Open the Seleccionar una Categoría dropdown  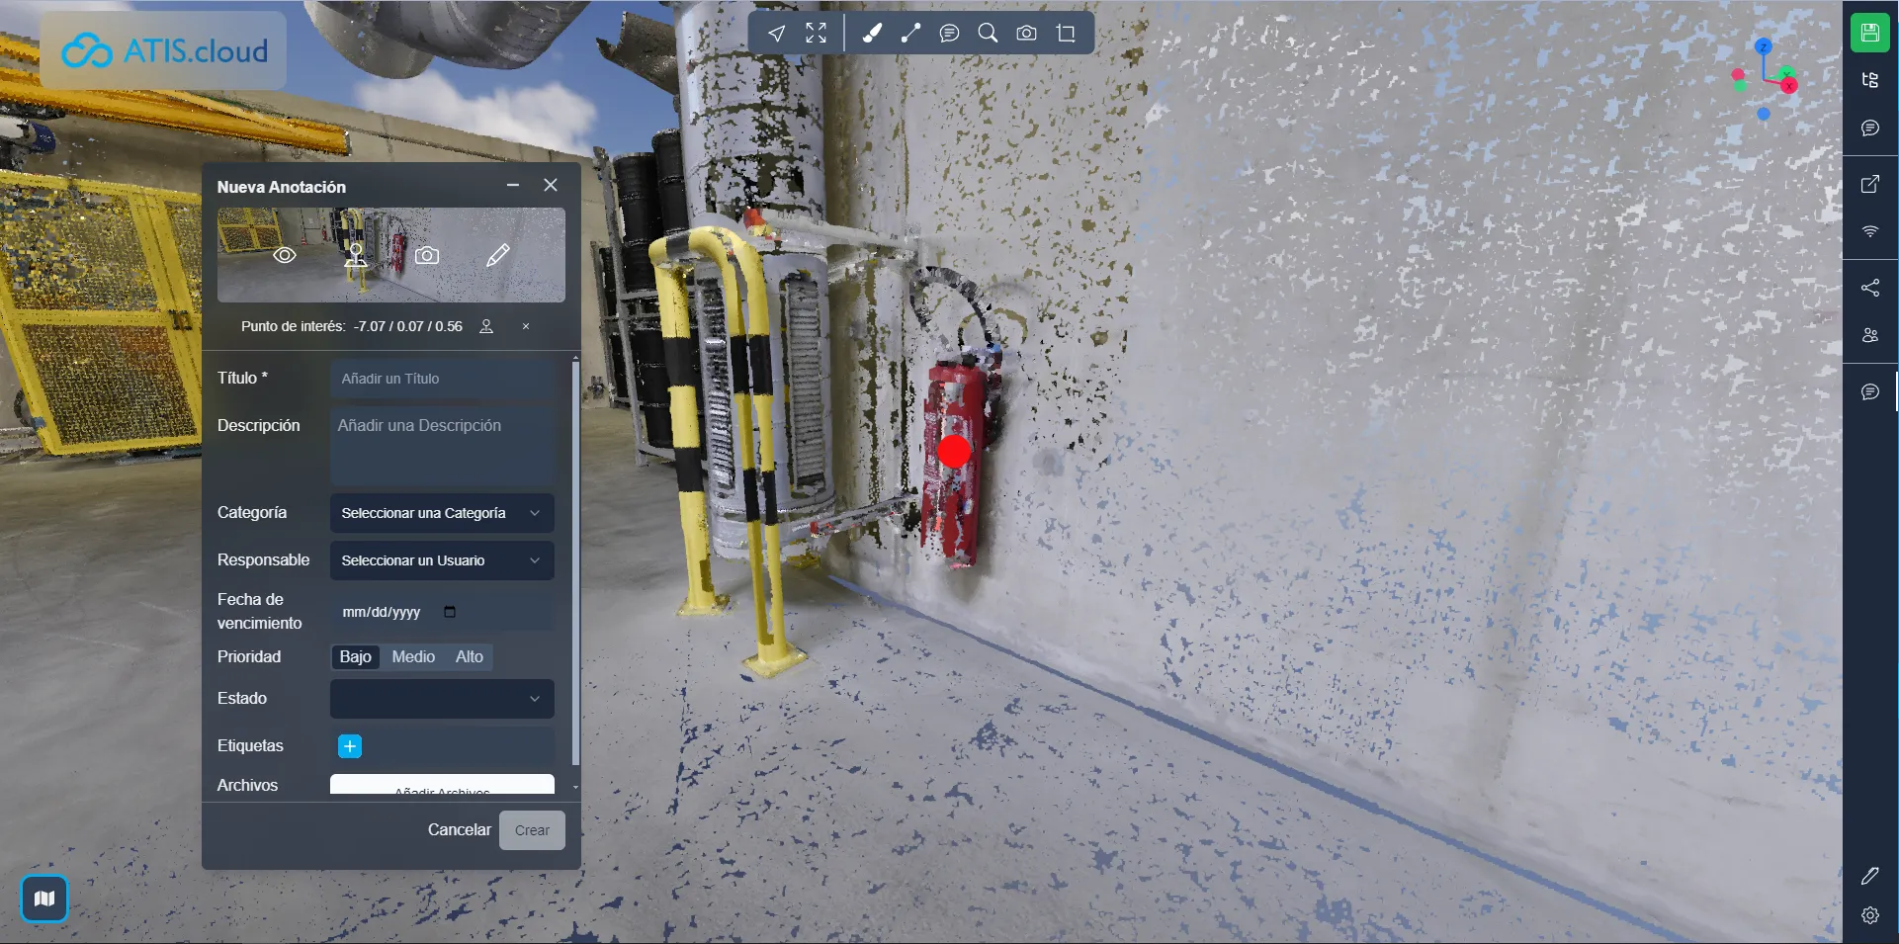tap(442, 513)
